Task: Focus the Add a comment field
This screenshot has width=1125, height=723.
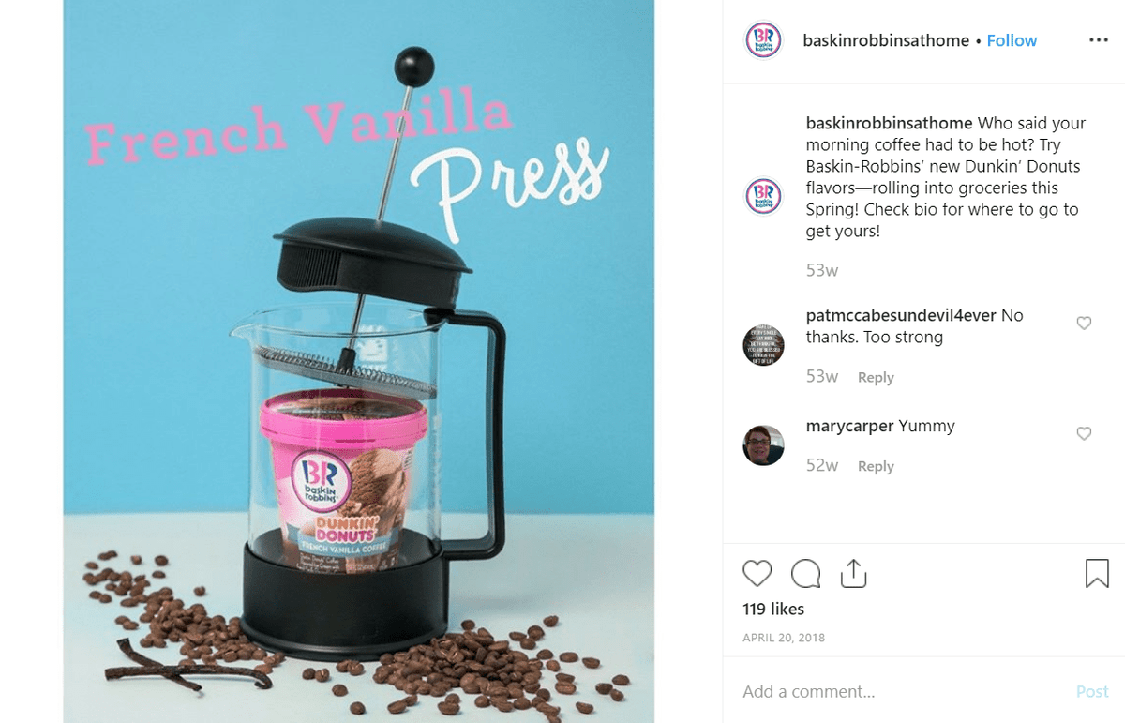Action: 900,691
